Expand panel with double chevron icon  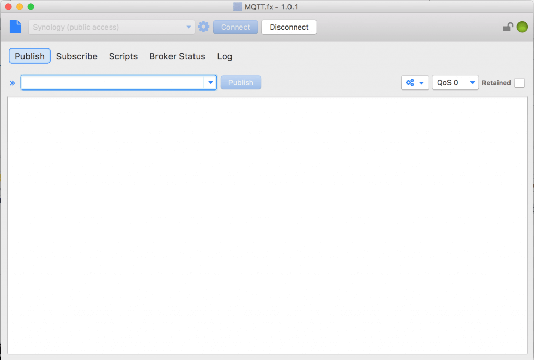pyautogui.click(x=13, y=83)
